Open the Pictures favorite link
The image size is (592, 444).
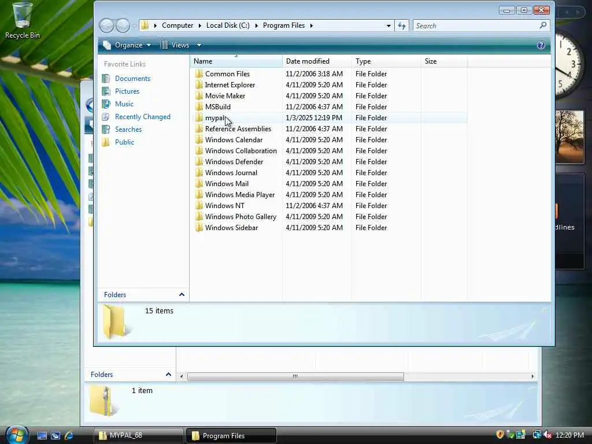click(x=127, y=91)
